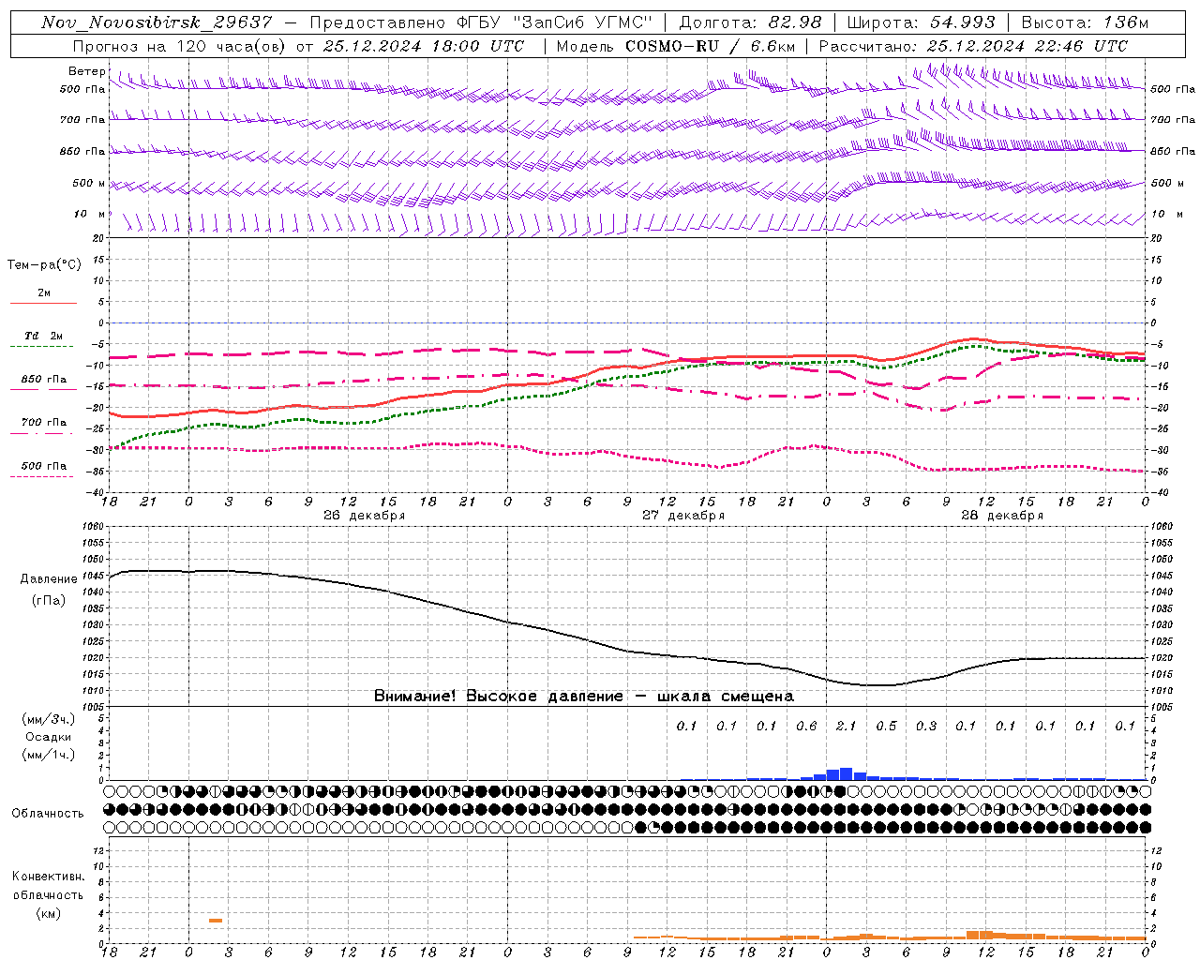Click the '(мм/1ч.)' precipitation unit label
This screenshot has width=1200, height=960.
[49, 755]
